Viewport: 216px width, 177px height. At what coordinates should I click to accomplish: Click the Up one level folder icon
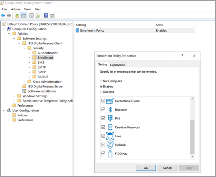(x=17, y=15)
